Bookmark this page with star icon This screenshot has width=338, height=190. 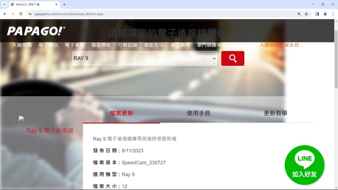(306, 14)
